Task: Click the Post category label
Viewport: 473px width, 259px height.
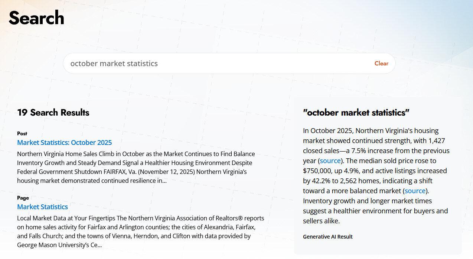Action: 22,133
